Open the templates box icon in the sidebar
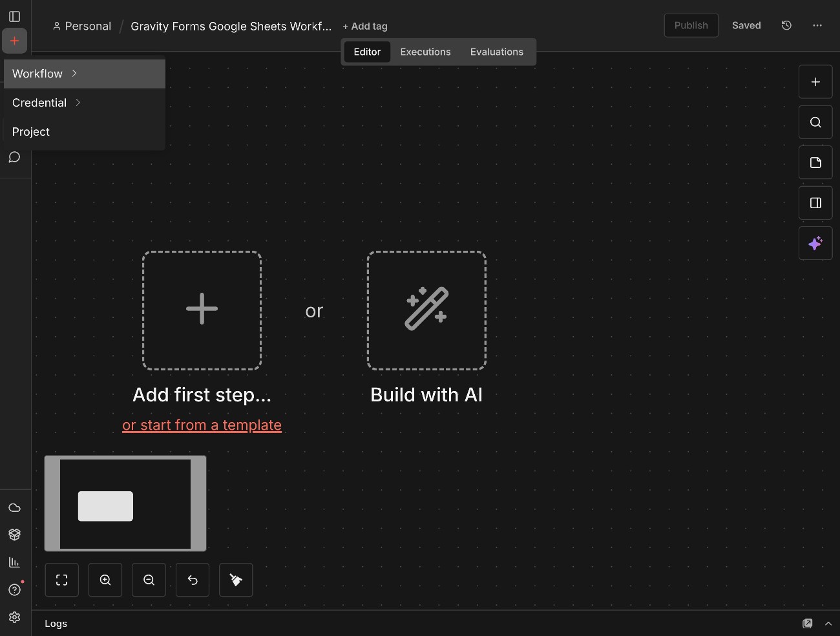840x636 pixels. pos(14,535)
